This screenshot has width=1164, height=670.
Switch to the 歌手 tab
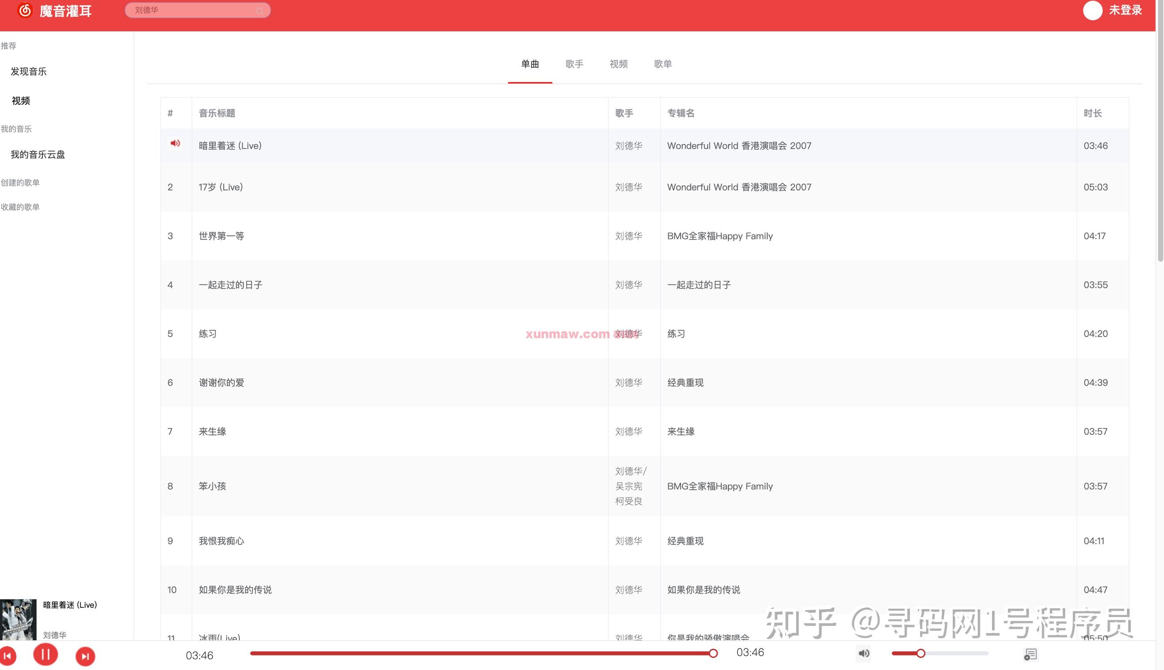tap(574, 64)
